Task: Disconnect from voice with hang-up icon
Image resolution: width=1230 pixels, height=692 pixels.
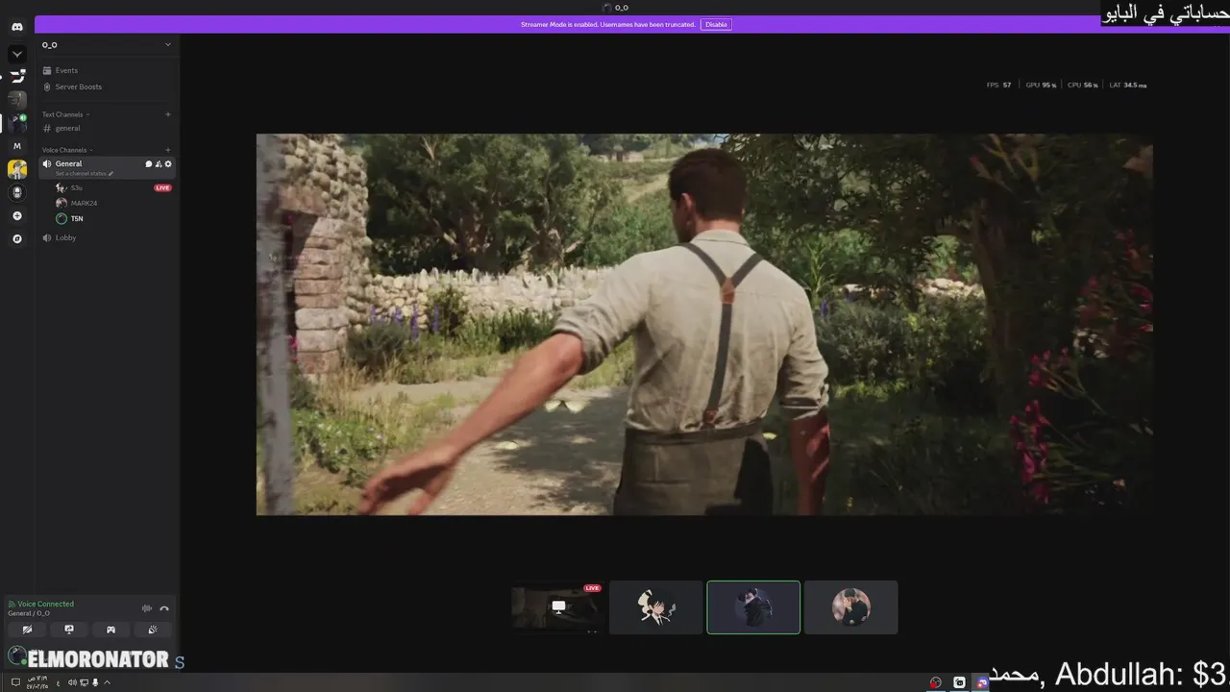Action: (x=164, y=608)
